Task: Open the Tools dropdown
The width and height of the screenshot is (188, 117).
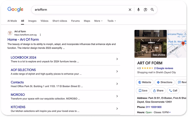Action: coord(112,21)
